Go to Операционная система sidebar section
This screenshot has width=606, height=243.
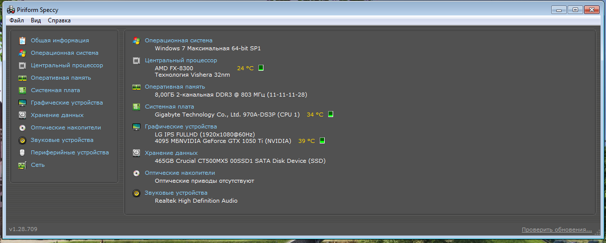point(65,53)
